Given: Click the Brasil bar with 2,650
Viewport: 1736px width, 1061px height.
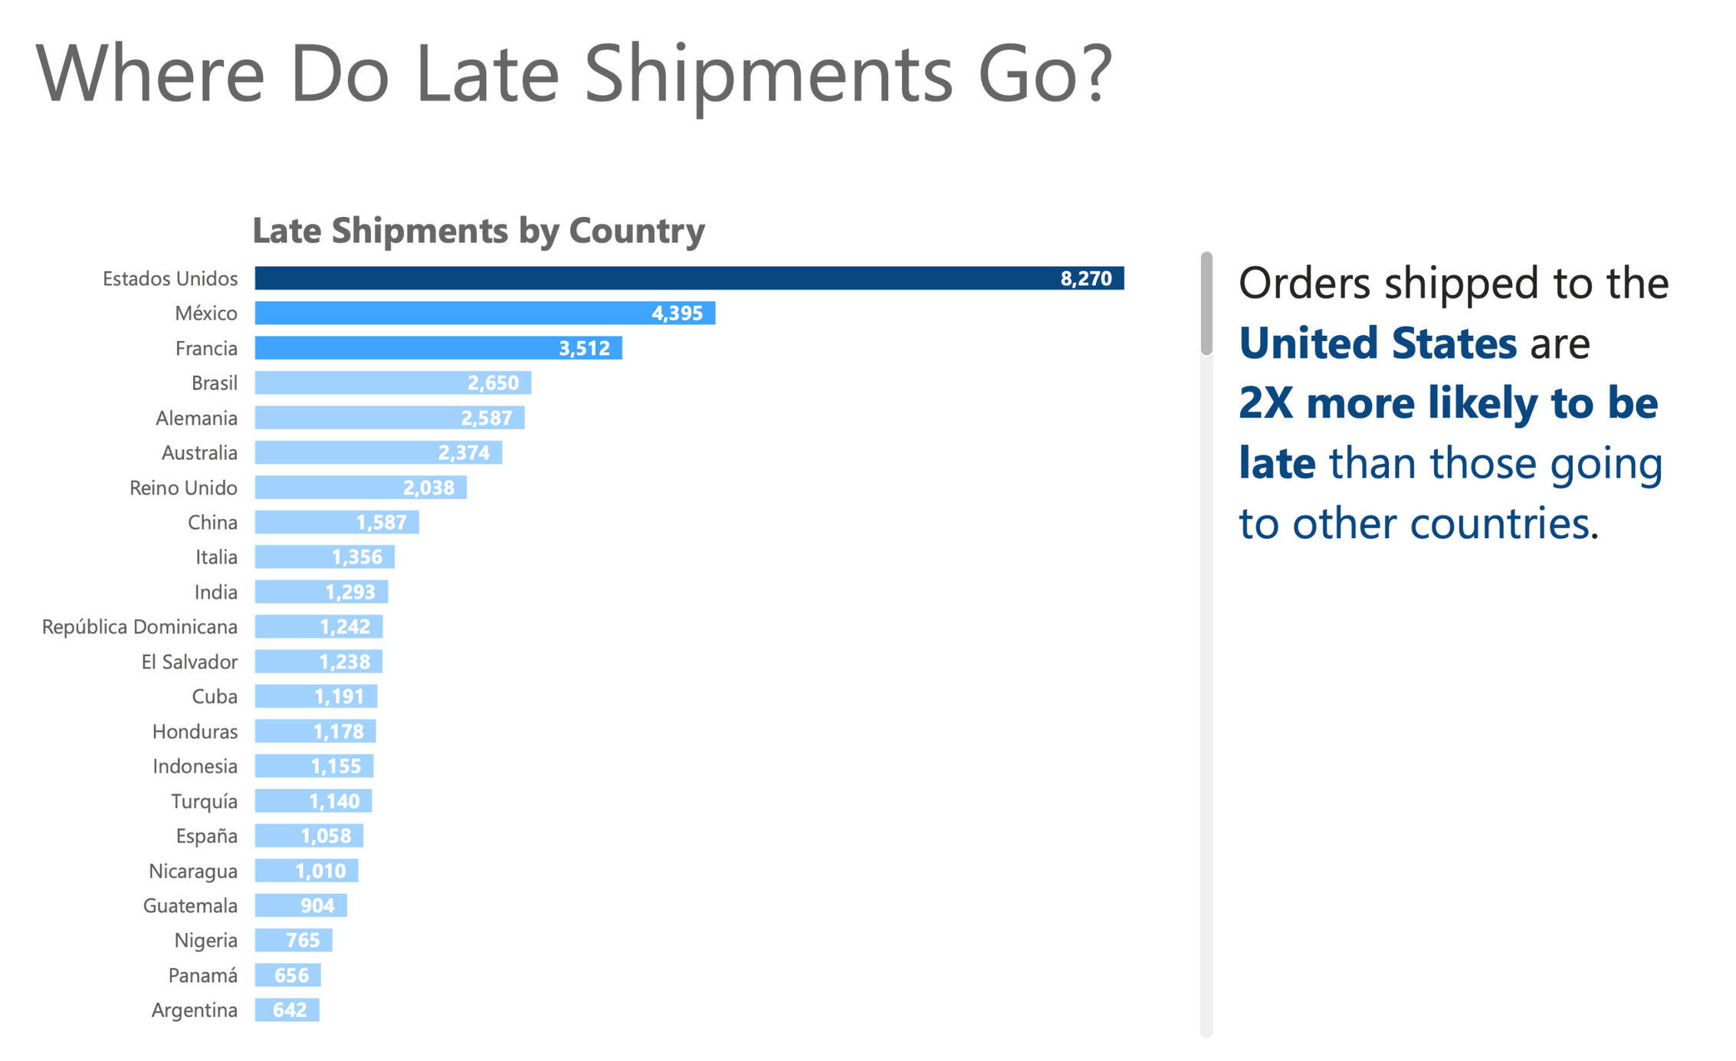Looking at the screenshot, I should [392, 383].
